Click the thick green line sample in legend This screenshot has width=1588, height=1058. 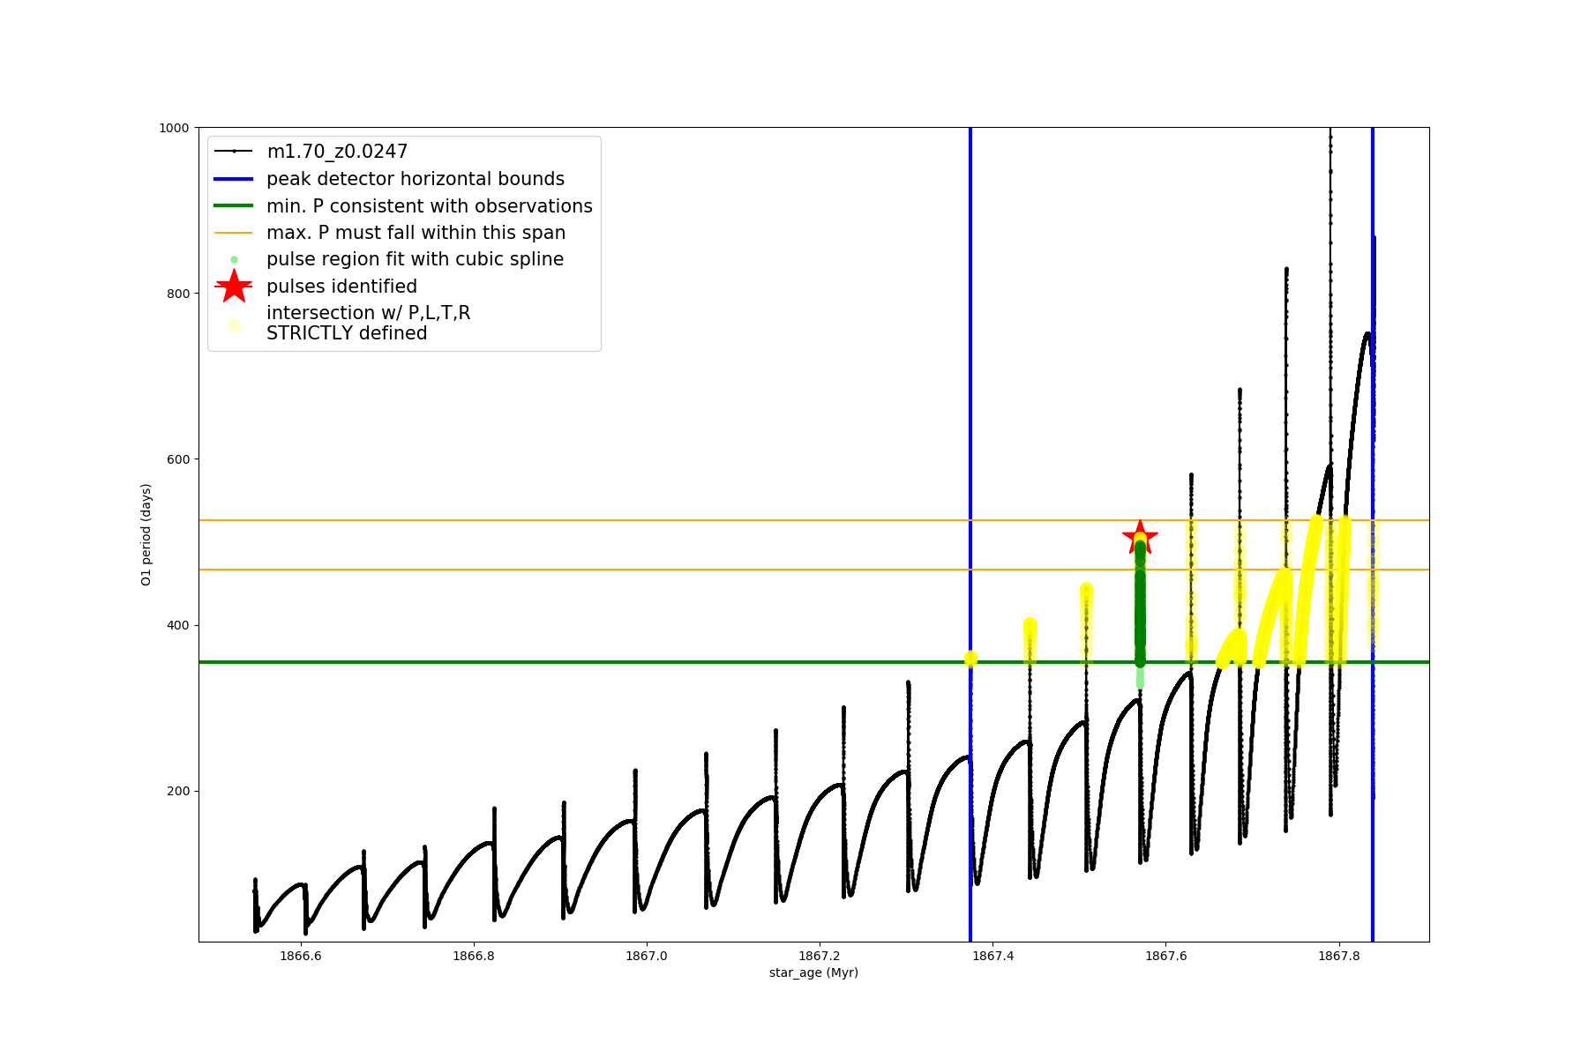coord(234,206)
